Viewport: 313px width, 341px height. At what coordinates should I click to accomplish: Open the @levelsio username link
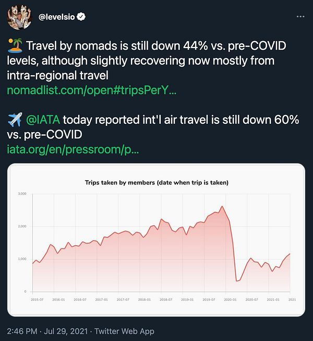click(56, 17)
